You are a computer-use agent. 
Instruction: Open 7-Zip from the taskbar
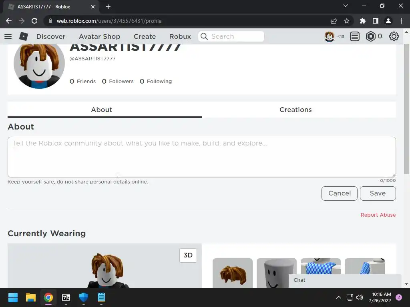point(66,297)
